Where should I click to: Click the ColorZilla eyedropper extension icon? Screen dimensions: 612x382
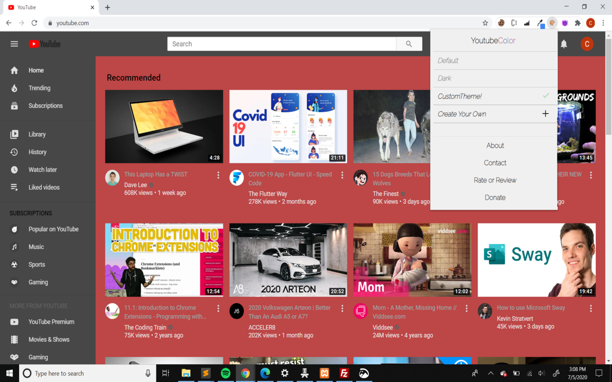[x=539, y=22]
